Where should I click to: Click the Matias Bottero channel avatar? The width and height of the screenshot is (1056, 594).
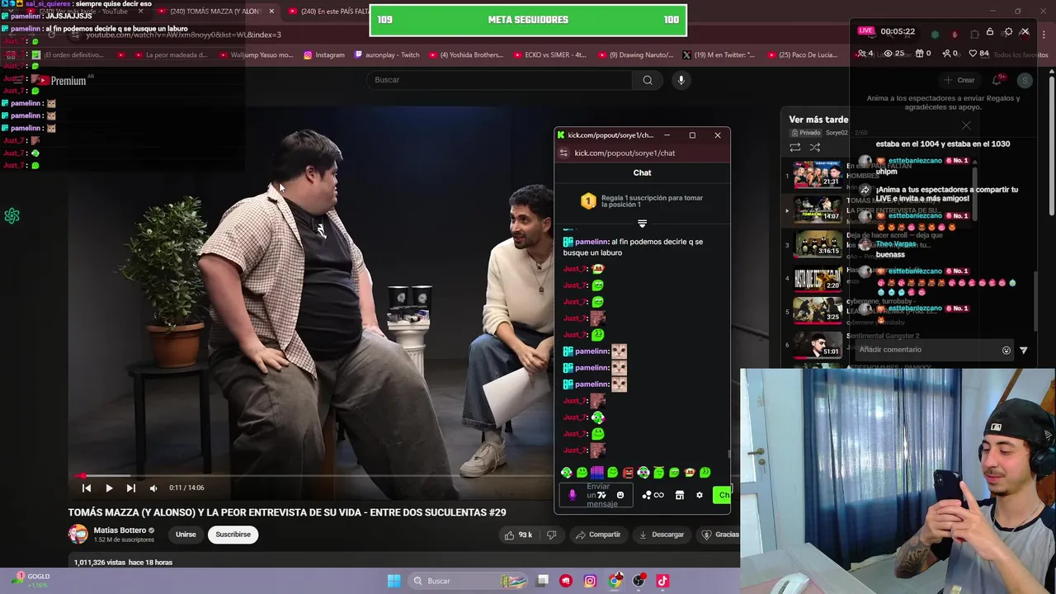click(x=78, y=535)
